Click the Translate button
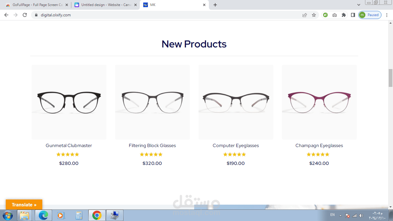 [24, 205]
